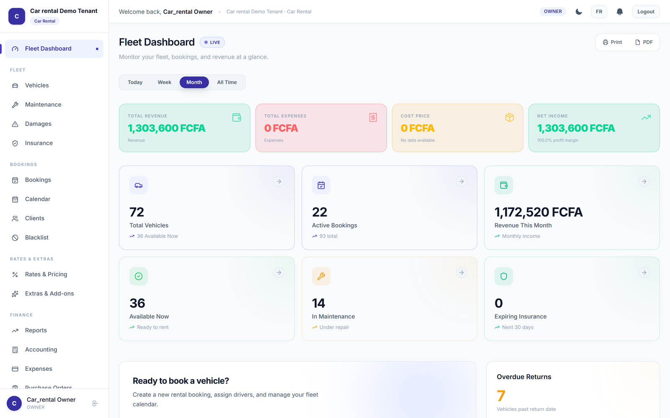Click calendar icon on Active Bookings card
The width and height of the screenshot is (670, 418).
(x=321, y=185)
